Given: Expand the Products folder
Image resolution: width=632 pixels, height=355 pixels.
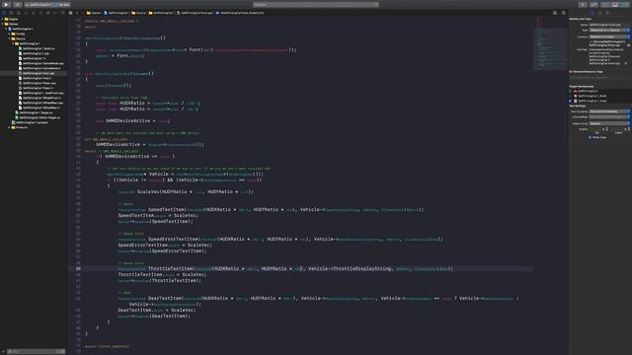Looking at the screenshot, I should pos(9,127).
